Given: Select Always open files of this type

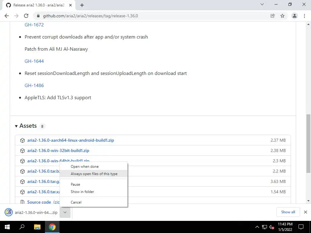Looking at the screenshot, I should coord(94,174).
